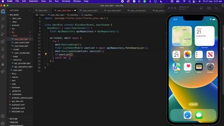
Task: Open macOS Control Center icon
Action: [x=194, y=1]
